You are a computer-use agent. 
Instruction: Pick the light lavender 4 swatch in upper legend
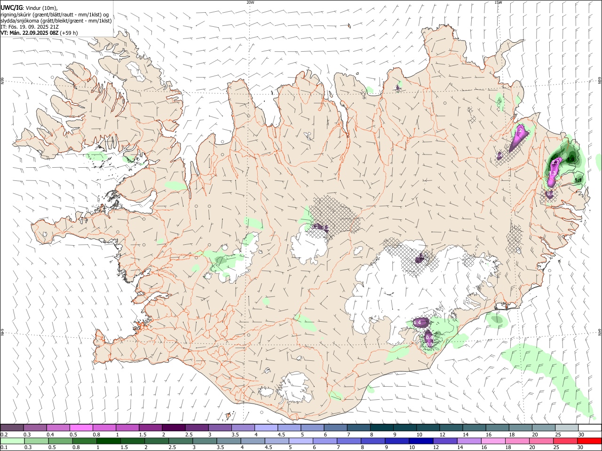266,428
